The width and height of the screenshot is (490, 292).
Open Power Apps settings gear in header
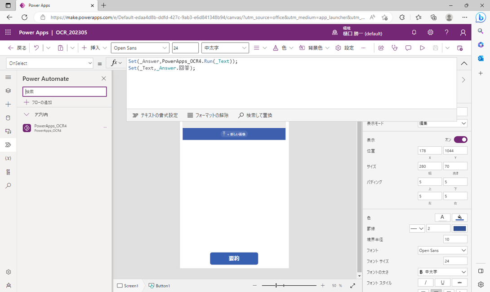tap(430, 32)
